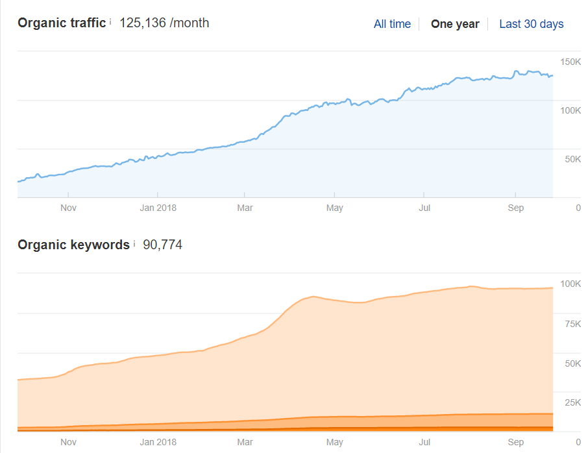Switch to Last 30 days range

click(x=531, y=24)
